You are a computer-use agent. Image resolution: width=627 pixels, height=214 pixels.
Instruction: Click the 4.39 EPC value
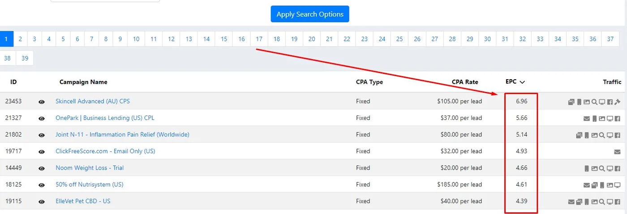(522, 201)
